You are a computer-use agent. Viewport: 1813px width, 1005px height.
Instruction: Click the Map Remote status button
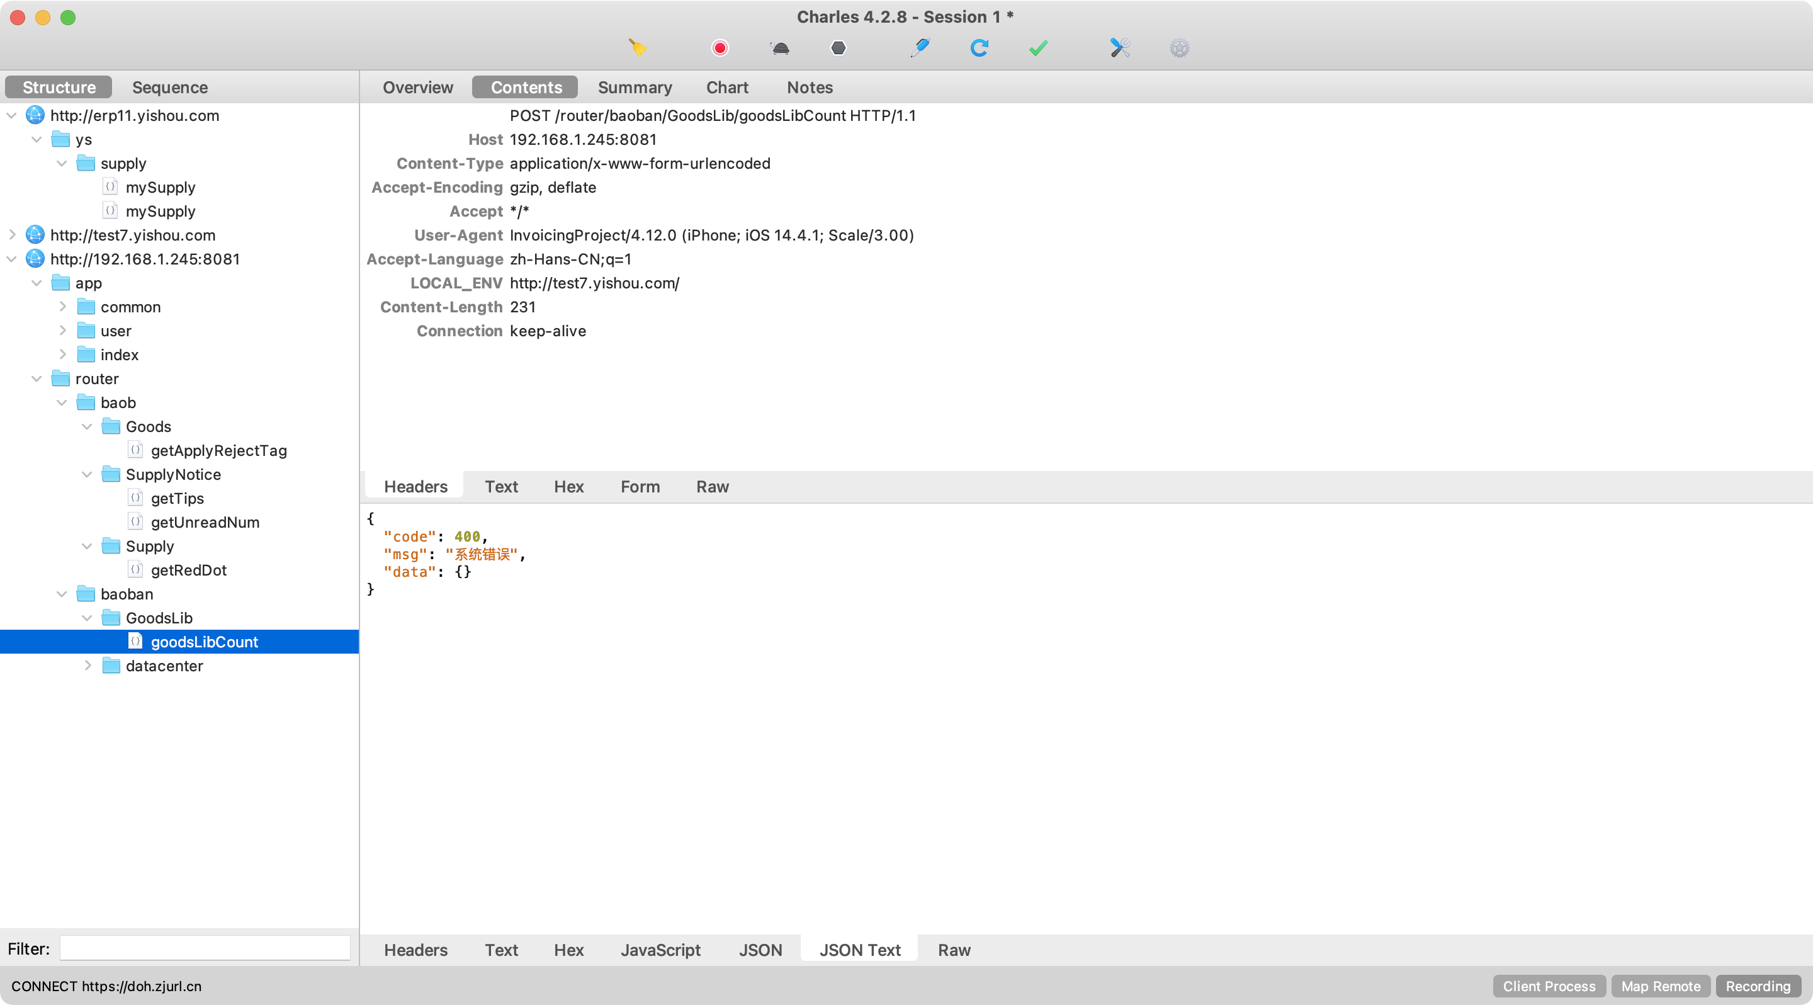point(1660,986)
